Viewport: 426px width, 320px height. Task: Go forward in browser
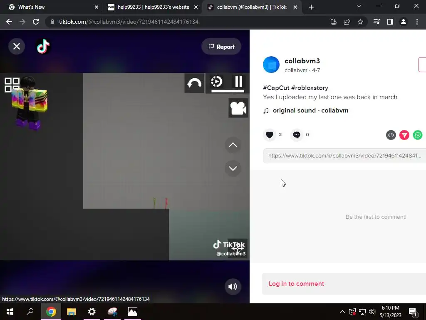coord(22,22)
